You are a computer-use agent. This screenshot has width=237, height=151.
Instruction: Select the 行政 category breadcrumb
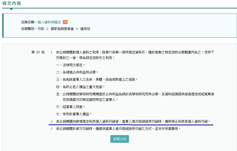[41, 29]
